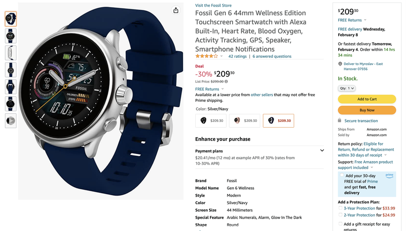Click the secure transaction lock icon

pyautogui.click(x=340, y=121)
